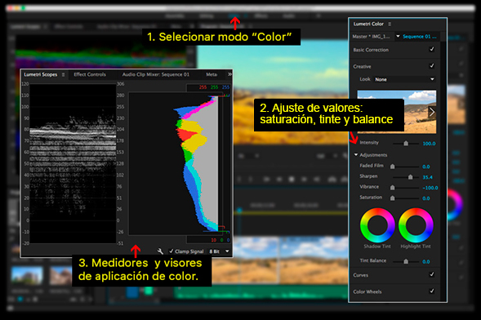Show hidden panel tabs with double-arrow icon
The width and height of the screenshot is (481, 320).
coord(229,74)
